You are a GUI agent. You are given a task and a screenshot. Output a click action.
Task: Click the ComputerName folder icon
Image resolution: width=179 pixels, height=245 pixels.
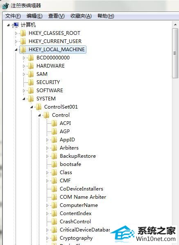[54, 205]
